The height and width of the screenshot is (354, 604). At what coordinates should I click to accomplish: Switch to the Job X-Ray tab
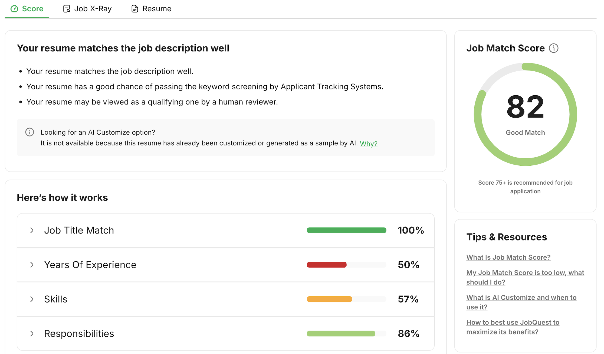[87, 9]
